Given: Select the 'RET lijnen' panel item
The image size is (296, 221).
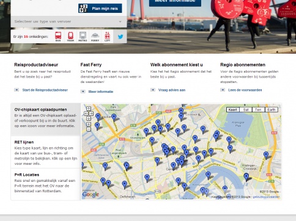Looking at the screenshot, I should pyautogui.click(x=46, y=152).
